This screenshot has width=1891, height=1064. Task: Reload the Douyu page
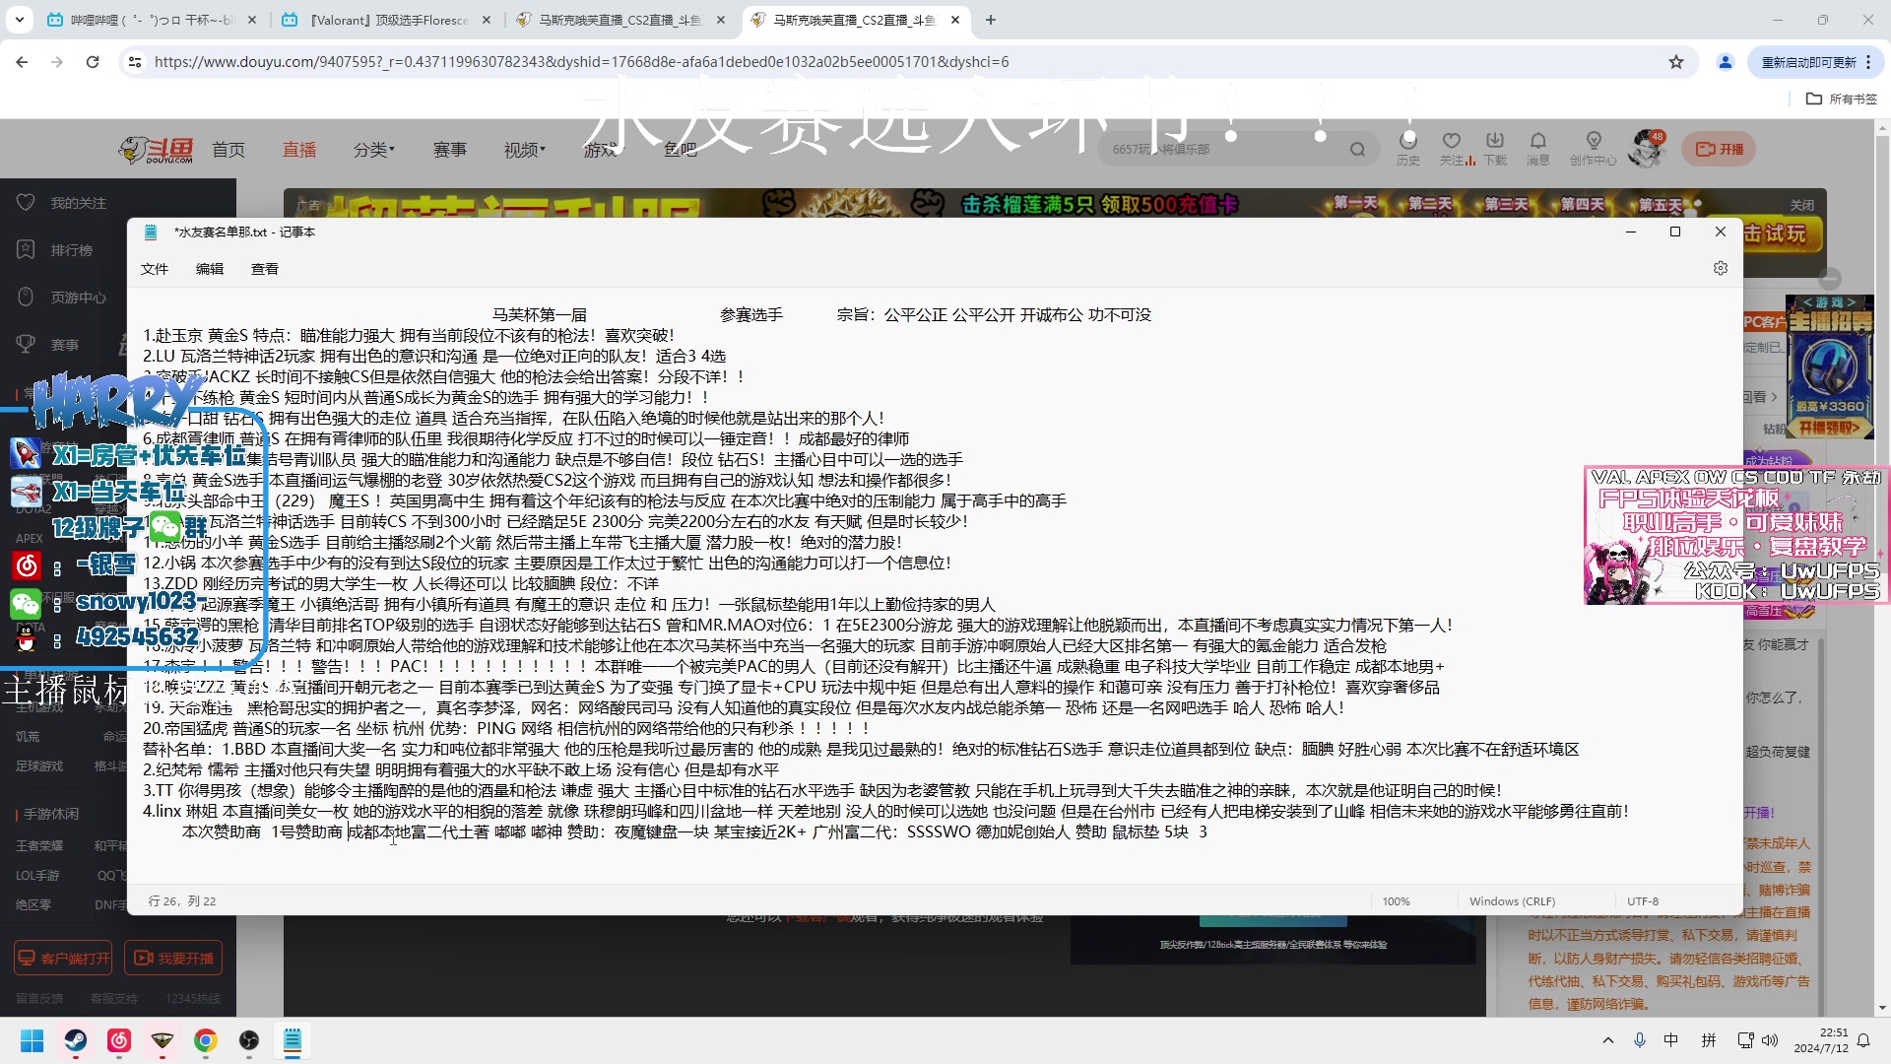pos(93,61)
